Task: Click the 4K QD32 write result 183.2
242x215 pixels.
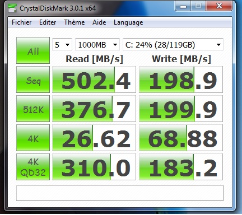Action: tap(181, 167)
